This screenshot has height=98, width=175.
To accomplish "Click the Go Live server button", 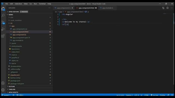I will click(x=154, y=95).
